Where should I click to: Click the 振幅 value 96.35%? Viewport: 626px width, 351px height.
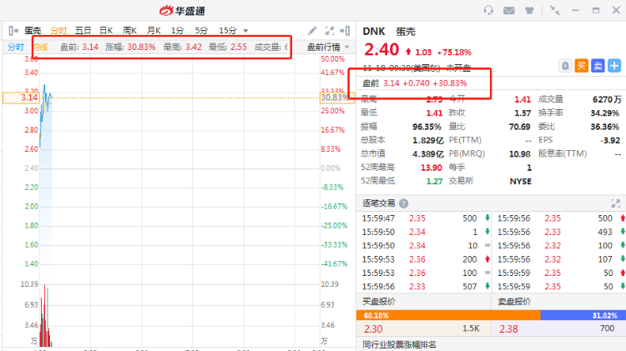[427, 127]
